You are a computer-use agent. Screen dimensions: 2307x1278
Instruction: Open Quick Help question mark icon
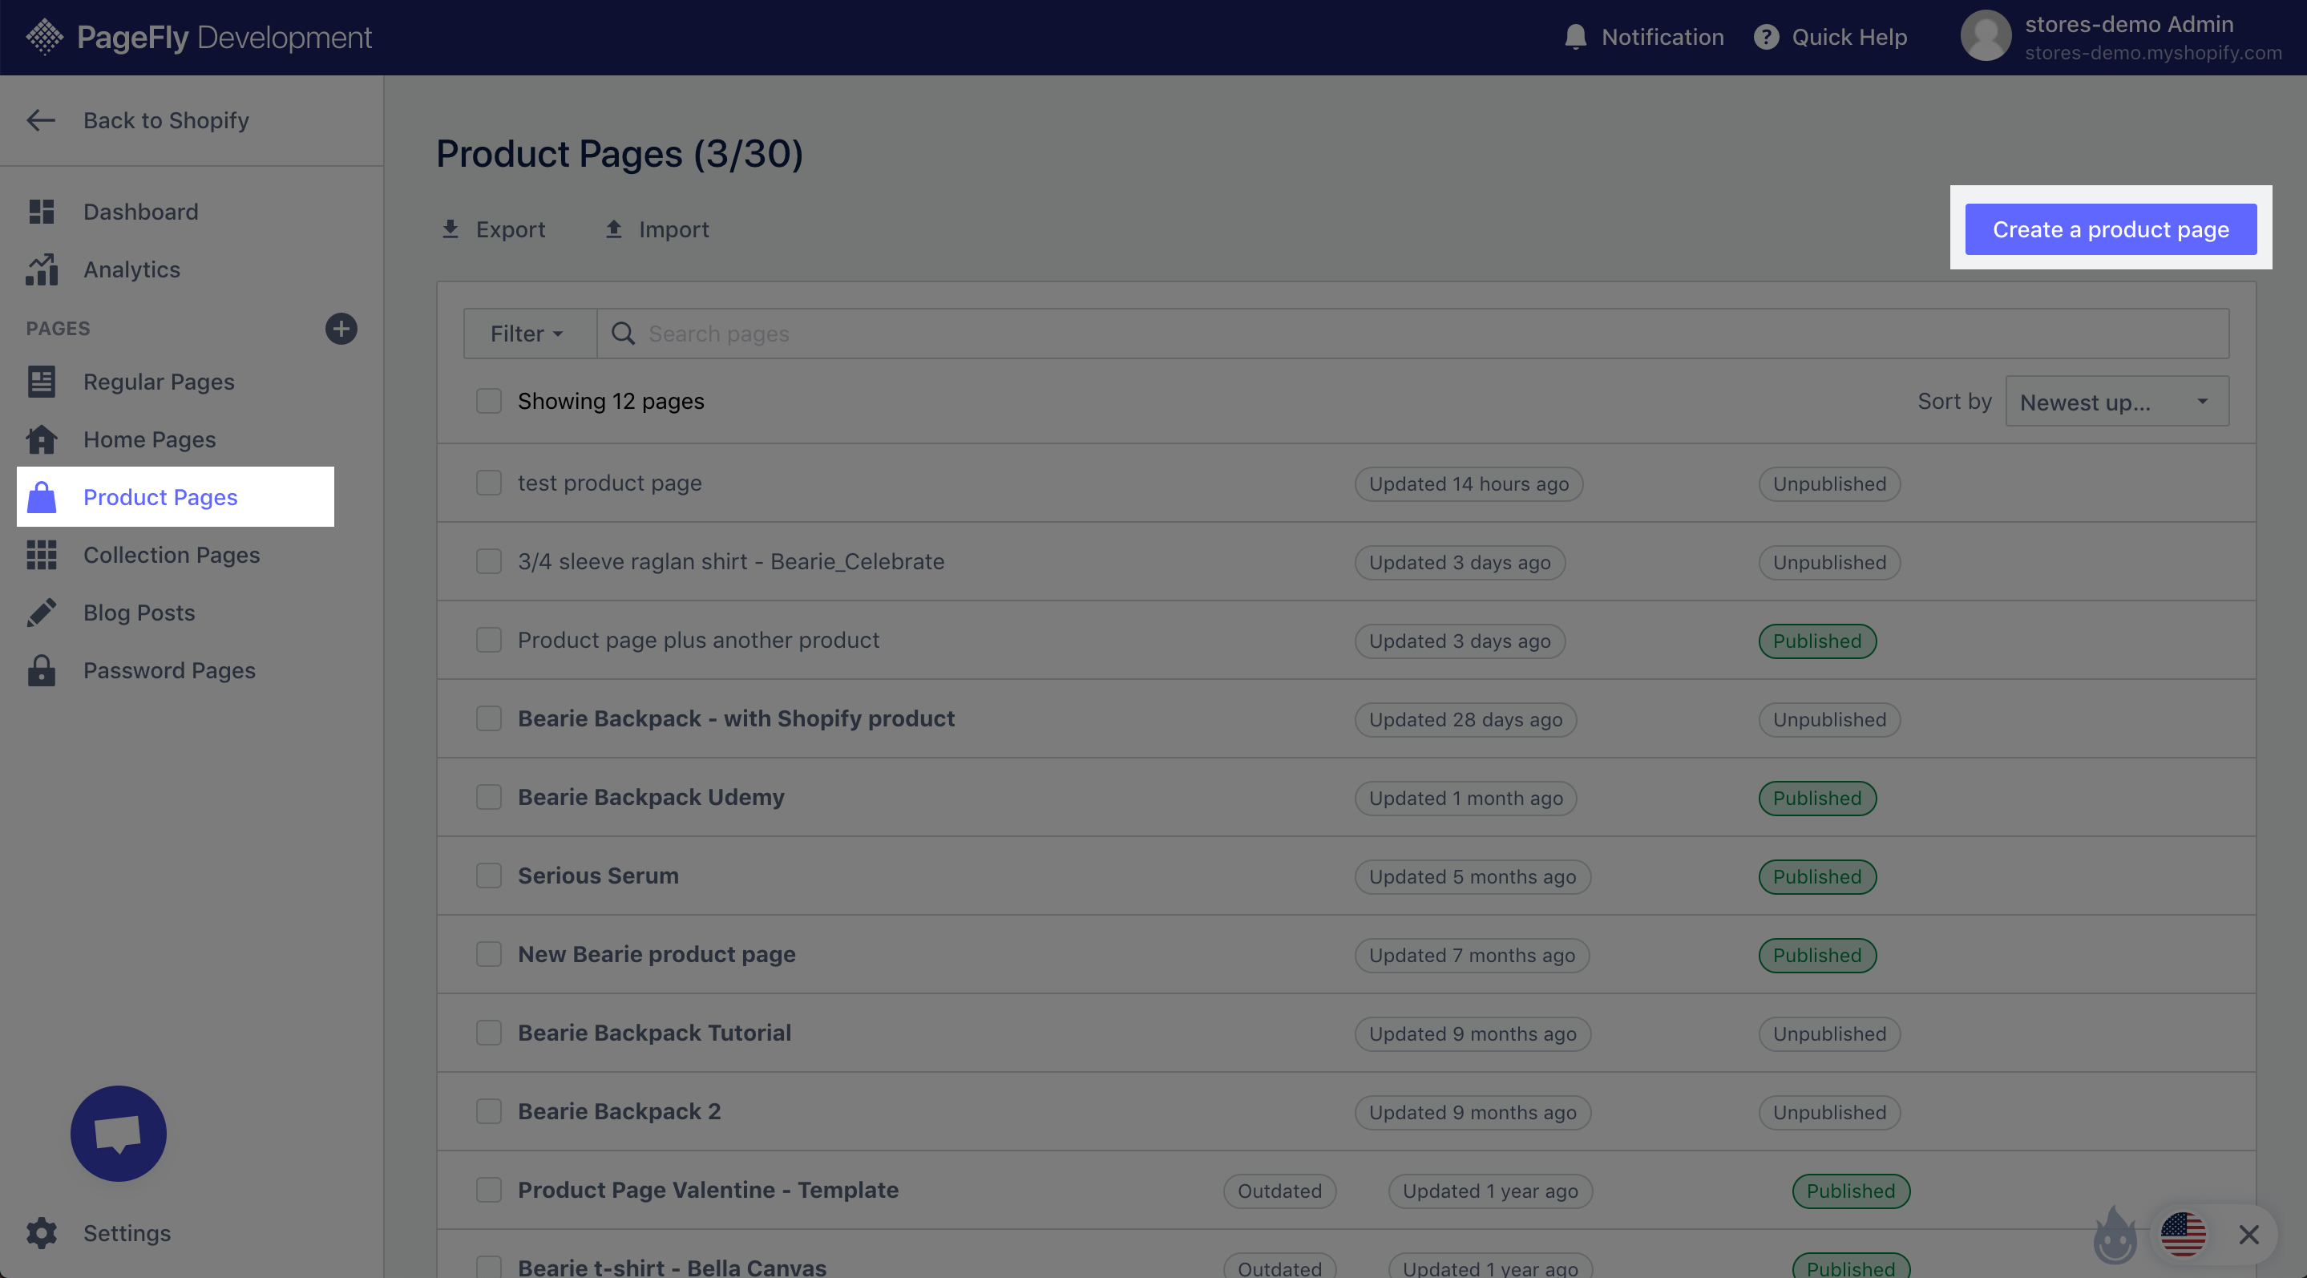1766,37
